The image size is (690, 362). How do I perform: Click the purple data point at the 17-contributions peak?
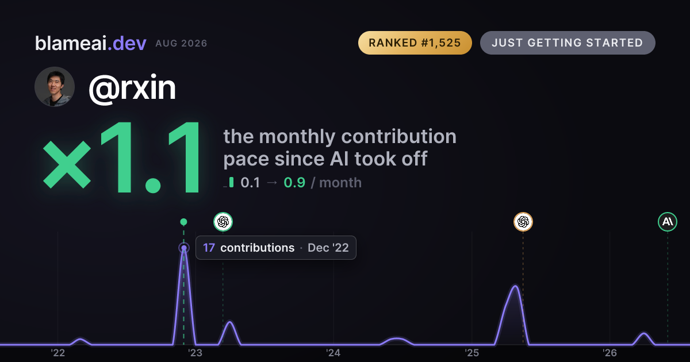183,248
